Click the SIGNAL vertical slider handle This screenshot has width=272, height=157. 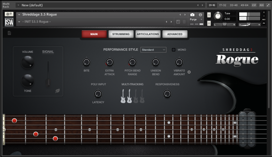coord(48,82)
